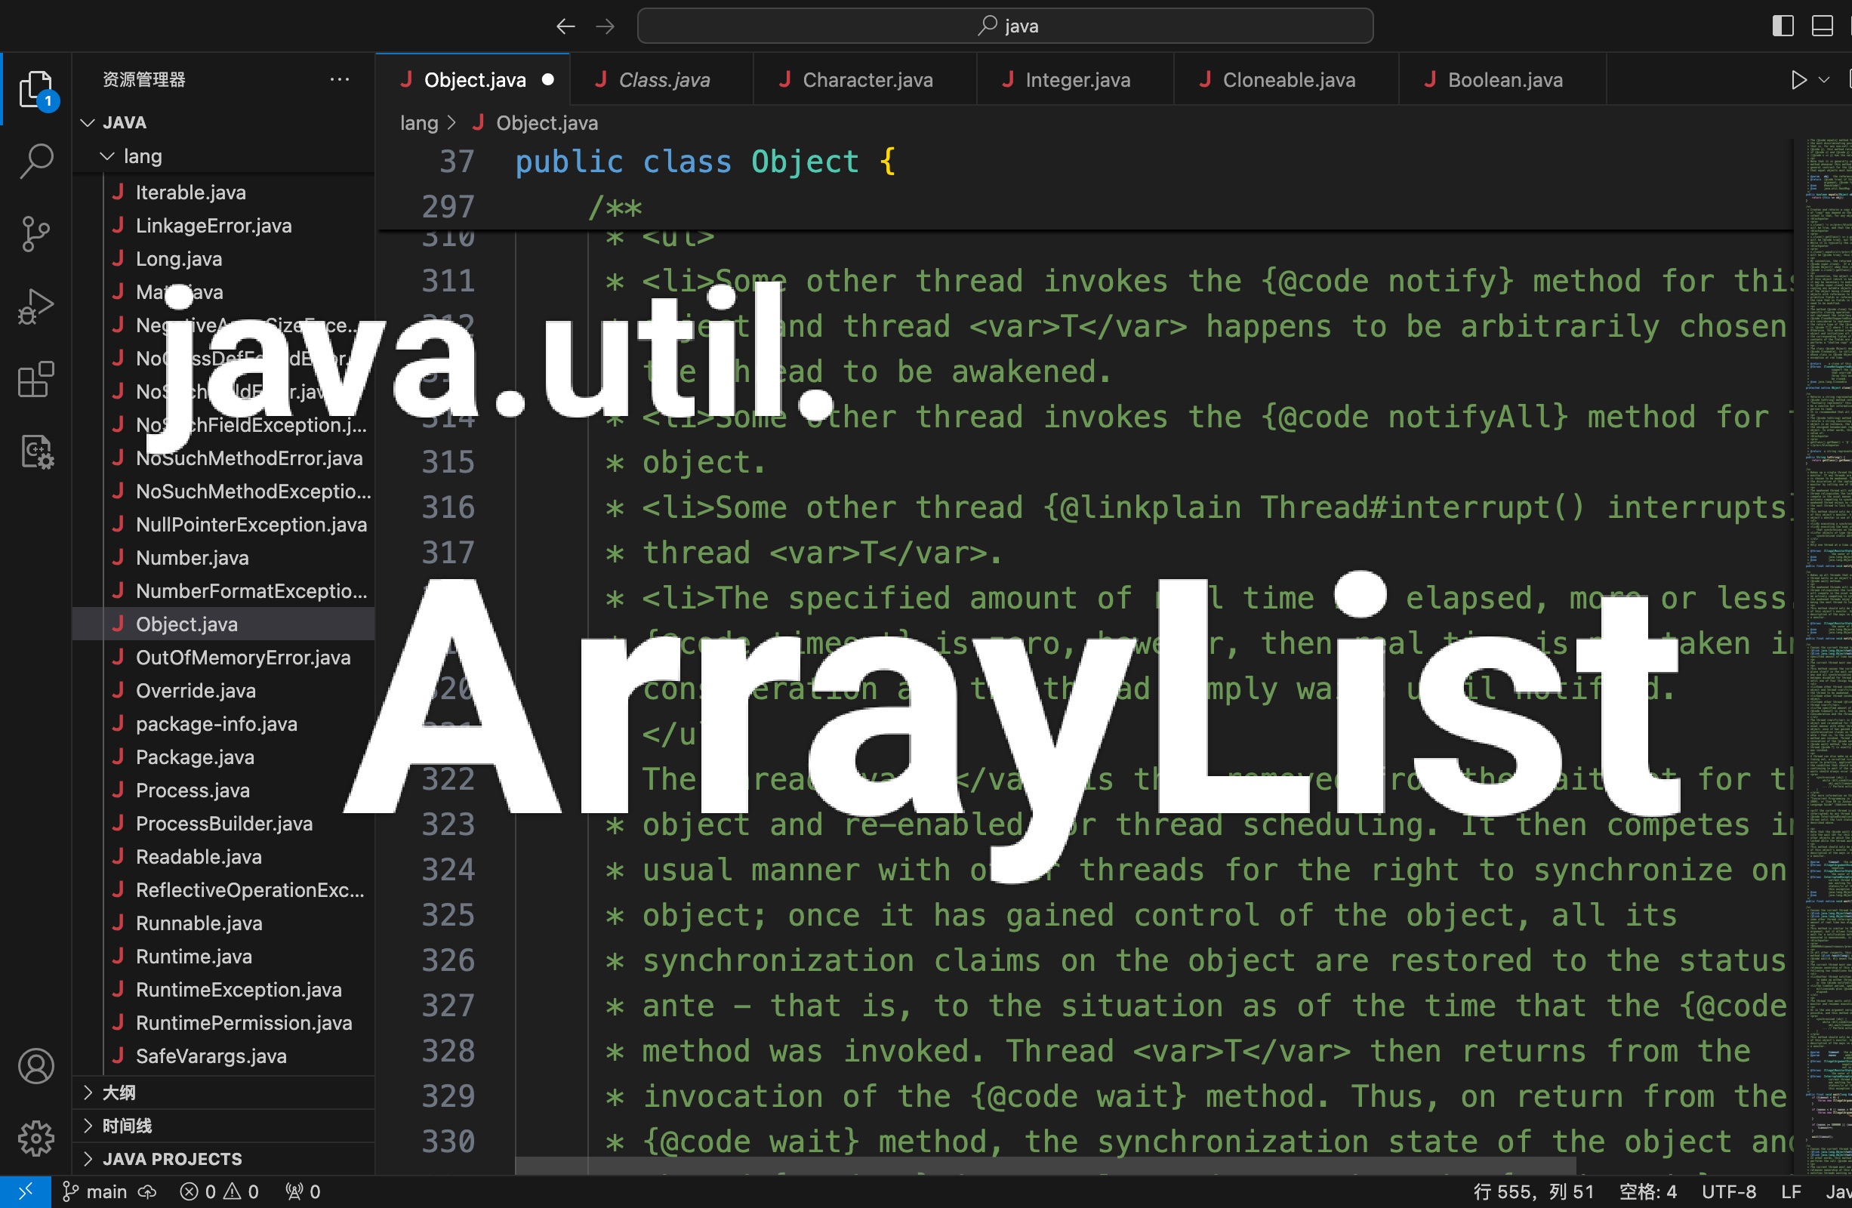Switch to the Object.java tab
The image size is (1852, 1208).
[x=473, y=79]
